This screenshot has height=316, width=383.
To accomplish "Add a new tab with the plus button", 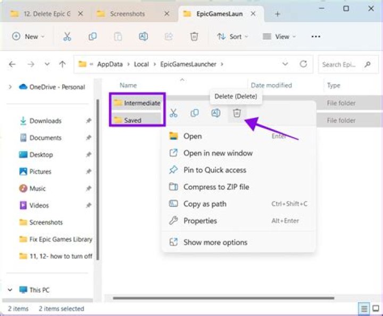I will 277,14.
